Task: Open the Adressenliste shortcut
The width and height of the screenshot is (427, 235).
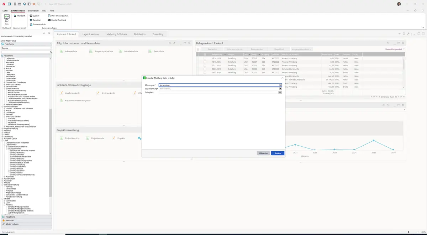Action: click(x=68, y=52)
